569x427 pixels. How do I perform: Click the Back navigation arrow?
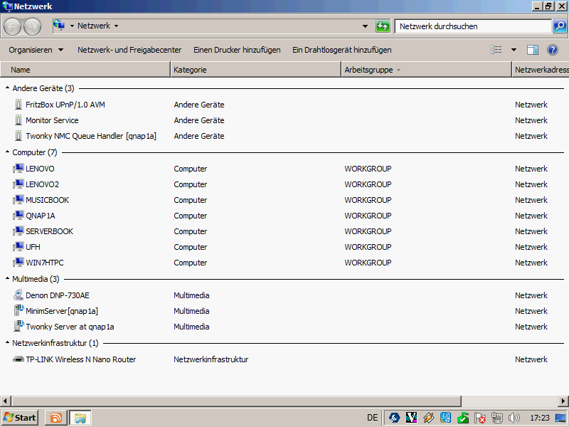[13, 26]
